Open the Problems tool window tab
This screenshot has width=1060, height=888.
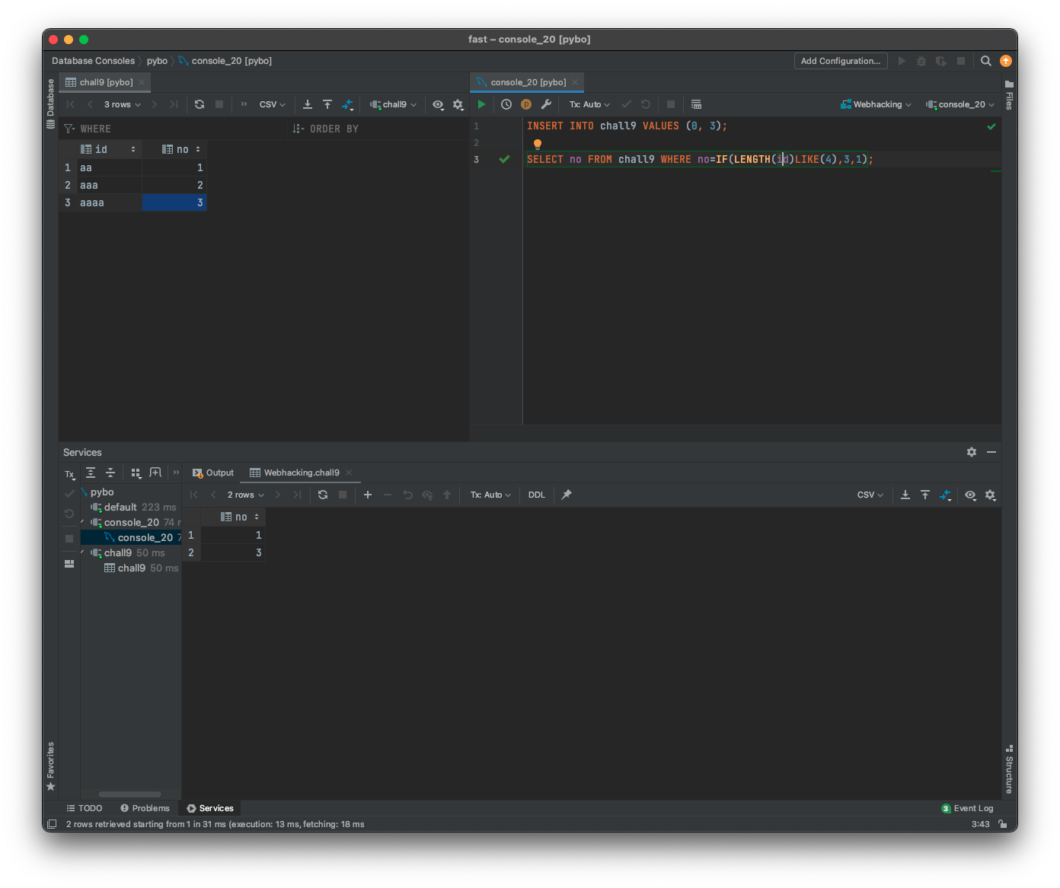pyautogui.click(x=145, y=808)
